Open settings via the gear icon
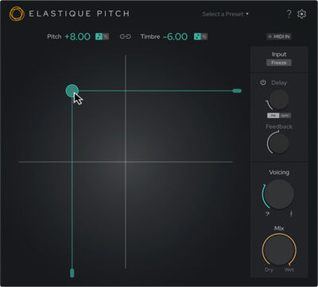 click(301, 14)
